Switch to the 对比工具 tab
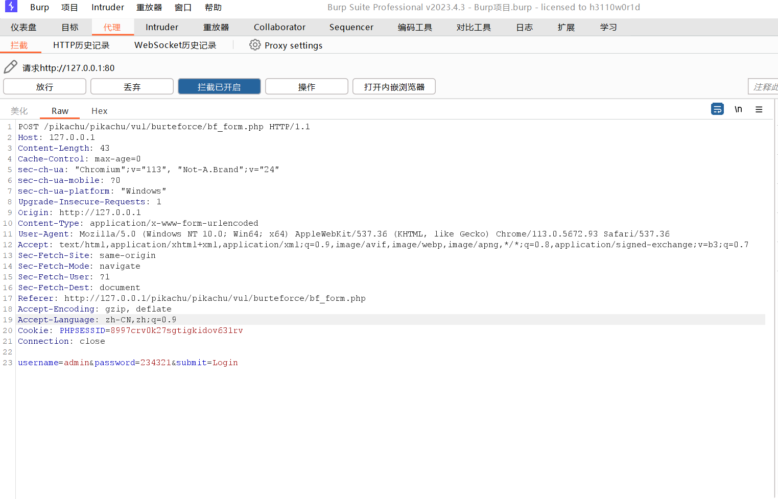The image size is (778, 499). click(474, 27)
